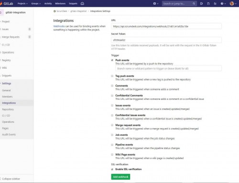
Task: Open Issues in the sidebar
Action: [x=5, y=29]
